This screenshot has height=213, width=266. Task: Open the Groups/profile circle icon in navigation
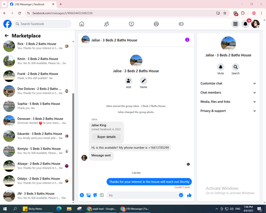[156, 24]
